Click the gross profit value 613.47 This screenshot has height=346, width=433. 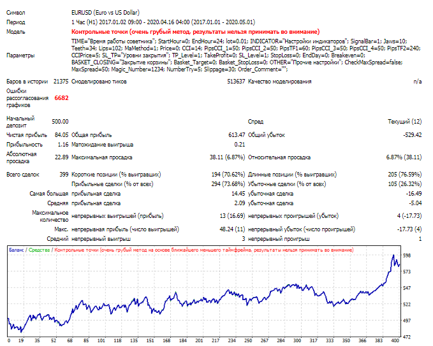pyautogui.click(x=237, y=135)
